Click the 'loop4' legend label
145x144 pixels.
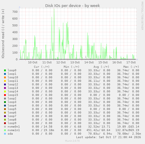click(x=12, y=106)
